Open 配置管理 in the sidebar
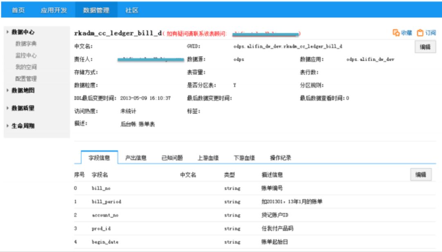The width and height of the screenshot is (442, 252). 26,79
